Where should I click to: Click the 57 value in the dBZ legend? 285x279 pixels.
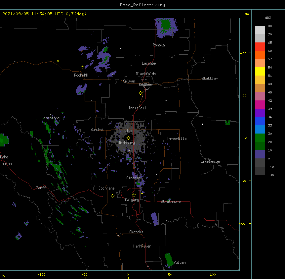[270, 59]
